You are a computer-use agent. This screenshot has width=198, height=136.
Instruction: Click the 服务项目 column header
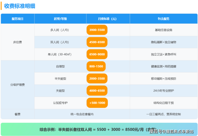point(18,19)
